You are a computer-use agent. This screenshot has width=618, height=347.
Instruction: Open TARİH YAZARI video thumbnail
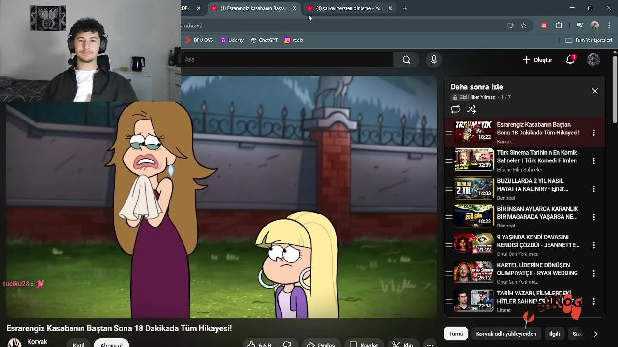point(474,300)
